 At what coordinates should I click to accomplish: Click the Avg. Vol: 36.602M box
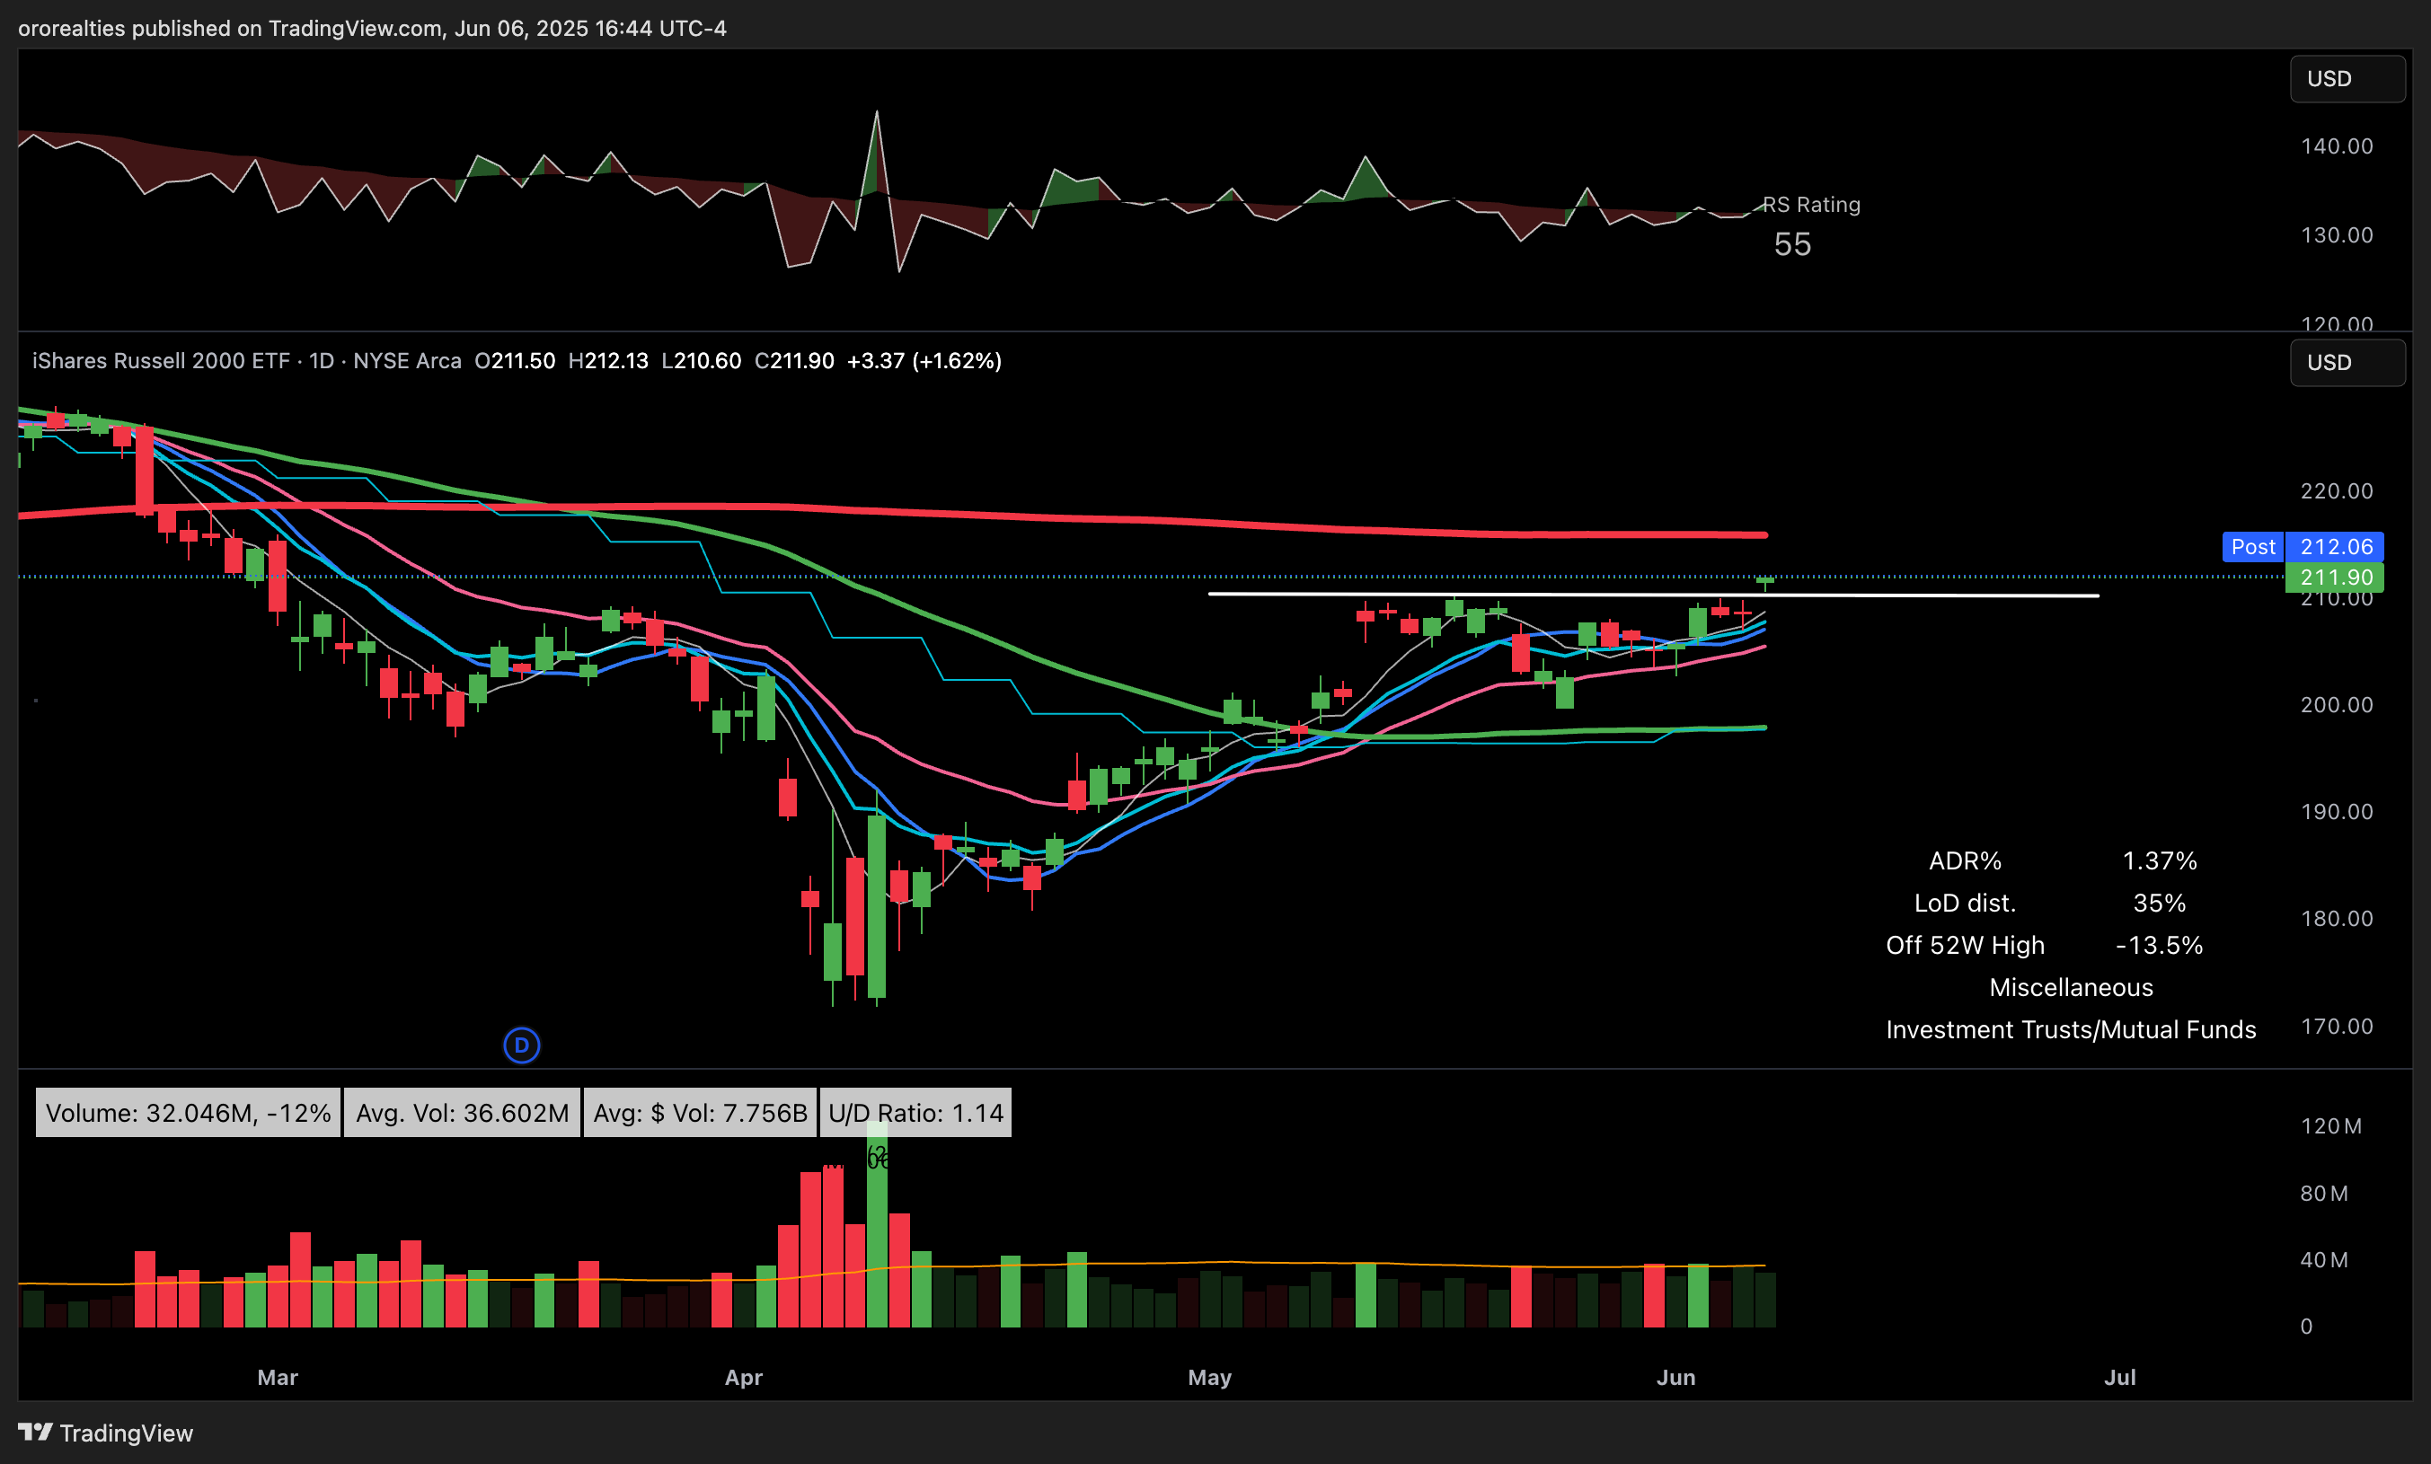tap(462, 1113)
